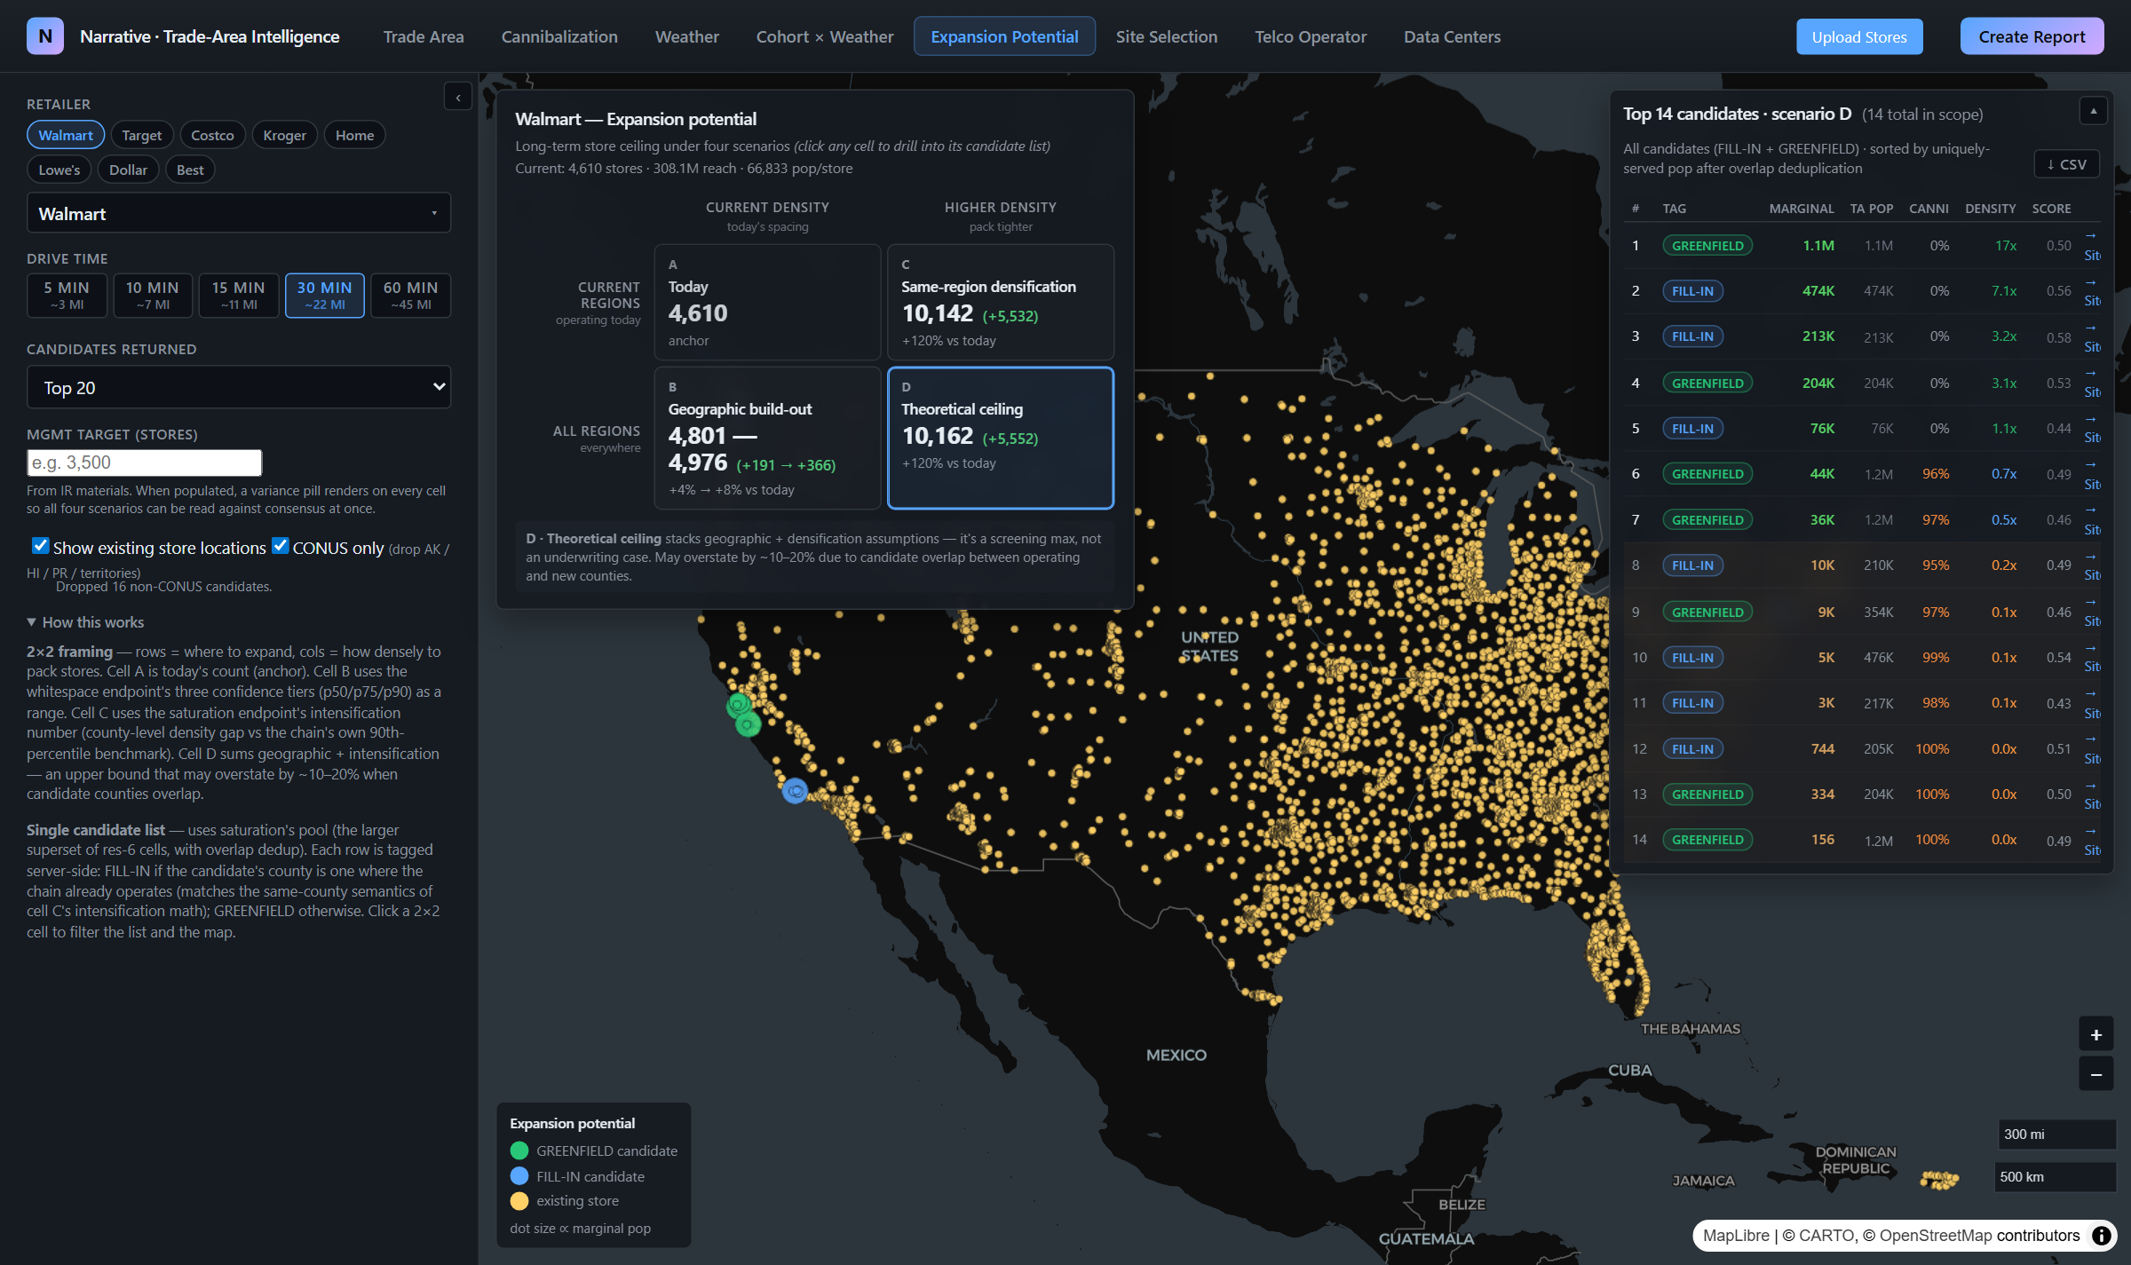
Task: Click the 17x density value
Action: [x=2005, y=246]
